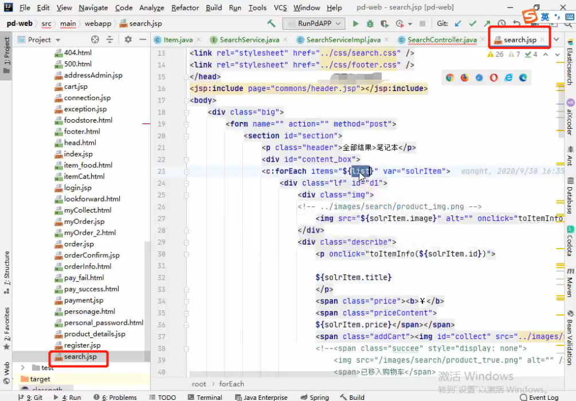576x401 pixels.
Task: Start debugging with the bug icon
Action: click(370, 23)
